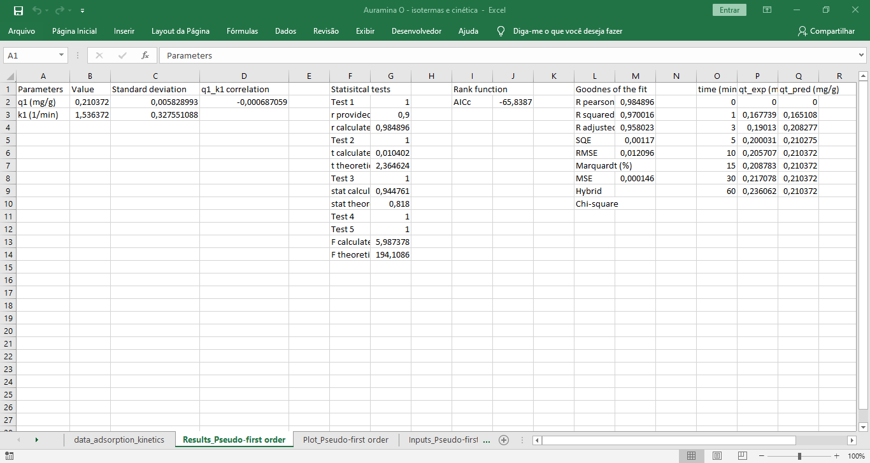Undo the last action
Image resolution: width=870 pixels, height=463 pixels.
click(37, 10)
